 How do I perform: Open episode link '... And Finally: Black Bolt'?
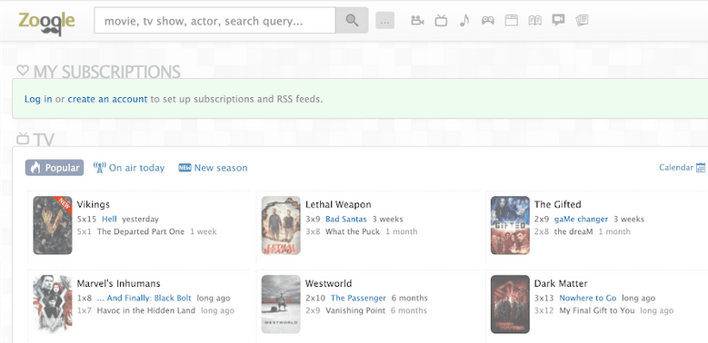coord(144,299)
